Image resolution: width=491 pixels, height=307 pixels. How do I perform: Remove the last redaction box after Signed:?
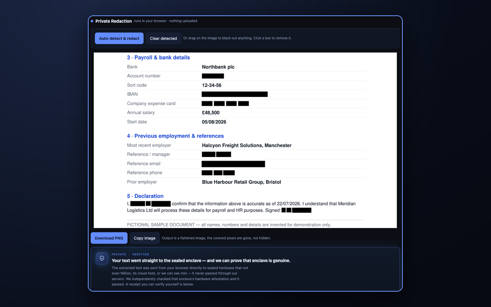point(302,210)
